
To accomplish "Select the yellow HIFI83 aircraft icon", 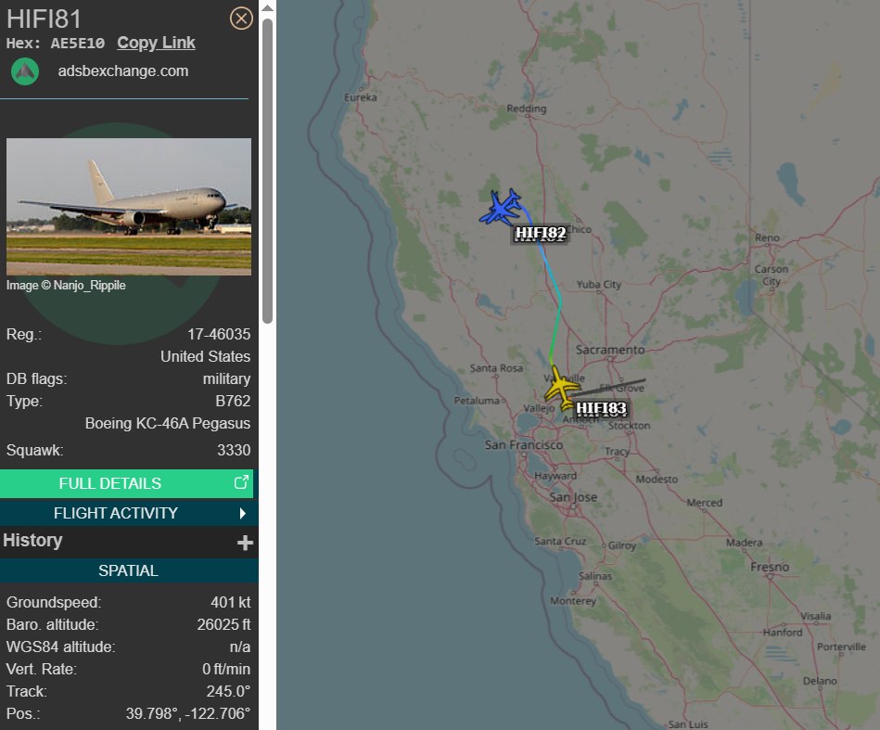I will tap(562, 388).
